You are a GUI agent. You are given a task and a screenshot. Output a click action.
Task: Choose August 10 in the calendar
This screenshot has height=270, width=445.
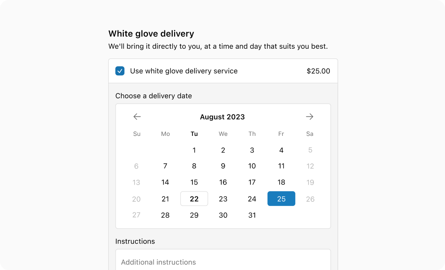click(x=252, y=166)
